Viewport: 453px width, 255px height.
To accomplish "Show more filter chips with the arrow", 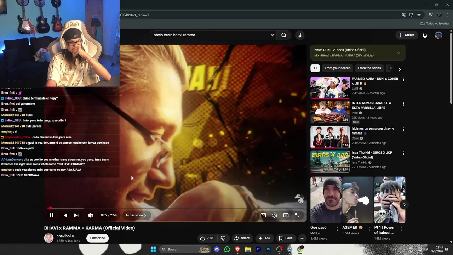I will pos(400,69).
